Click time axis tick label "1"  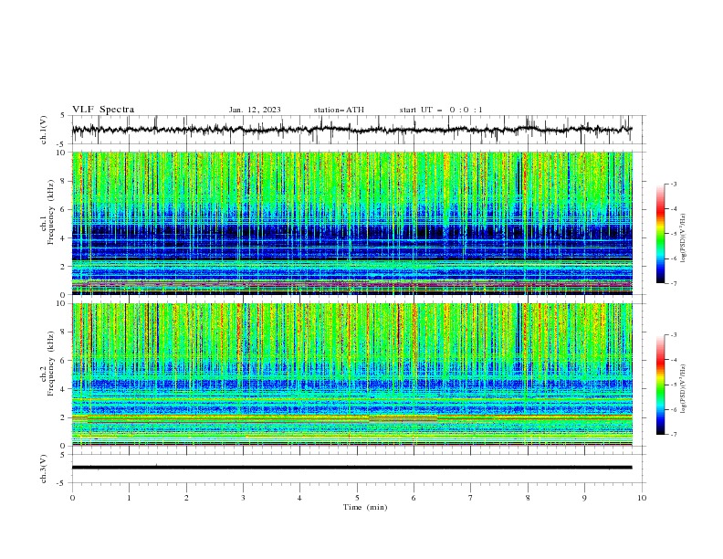click(129, 498)
